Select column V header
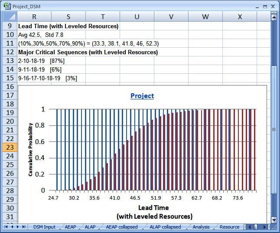280x233 pixels. point(171,16)
